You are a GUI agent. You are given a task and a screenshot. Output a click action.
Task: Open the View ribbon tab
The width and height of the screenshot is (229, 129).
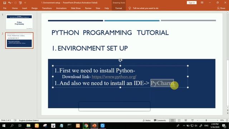click(98, 8)
